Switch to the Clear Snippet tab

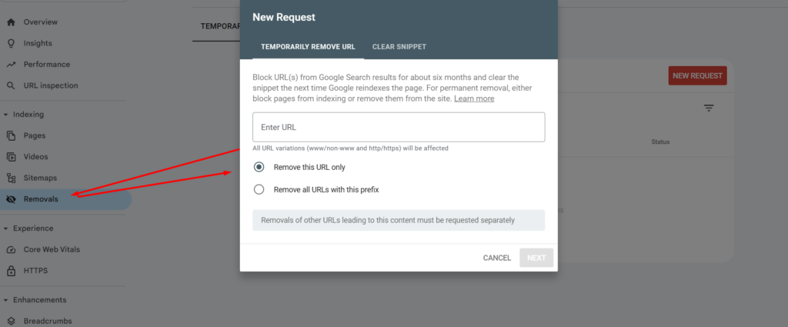pyautogui.click(x=399, y=47)
